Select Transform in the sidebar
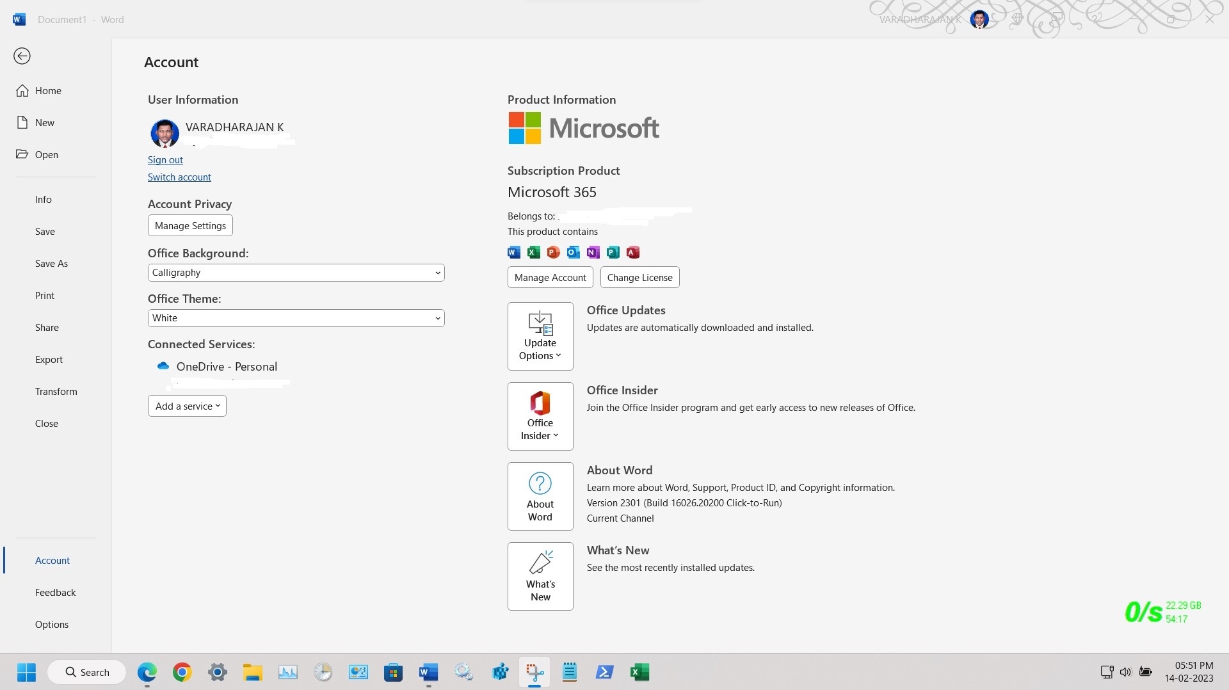This screenshot has height=690, width=1229. coord(56,392)
